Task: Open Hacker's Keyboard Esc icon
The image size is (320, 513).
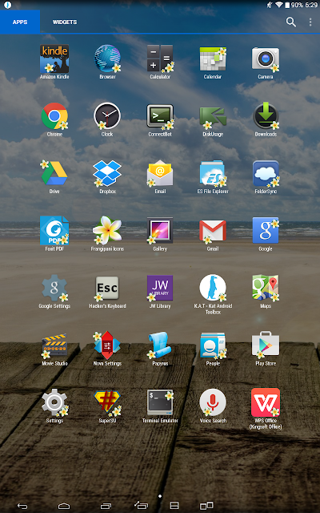Action: [107, 288]
